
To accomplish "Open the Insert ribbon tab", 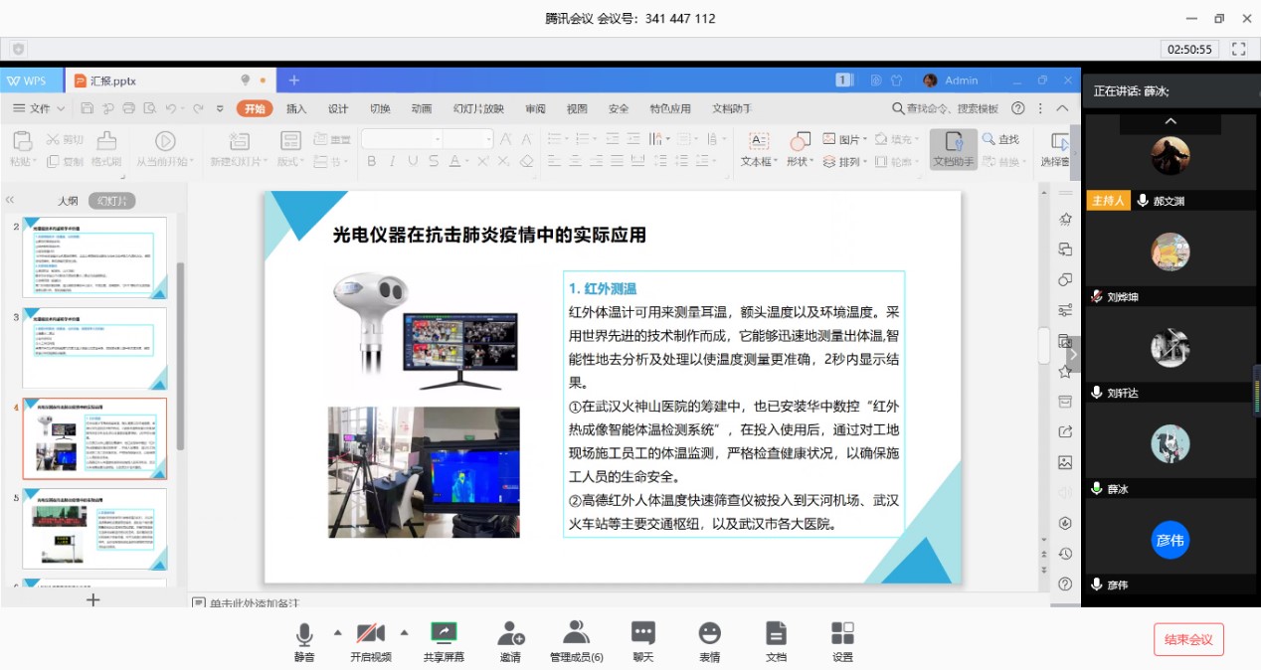I will tap(296, 108).
